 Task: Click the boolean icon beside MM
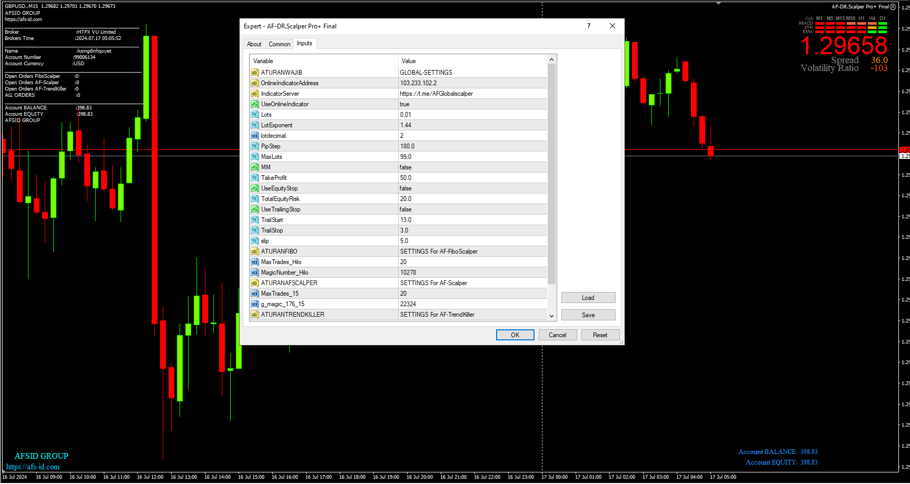[x=254, y=167]
